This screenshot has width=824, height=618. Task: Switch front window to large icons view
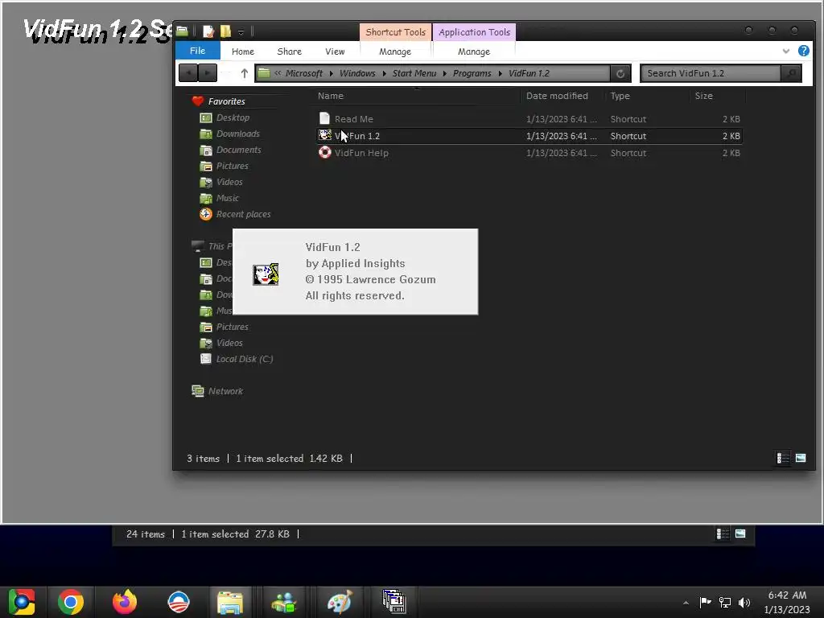click(801, 458)
